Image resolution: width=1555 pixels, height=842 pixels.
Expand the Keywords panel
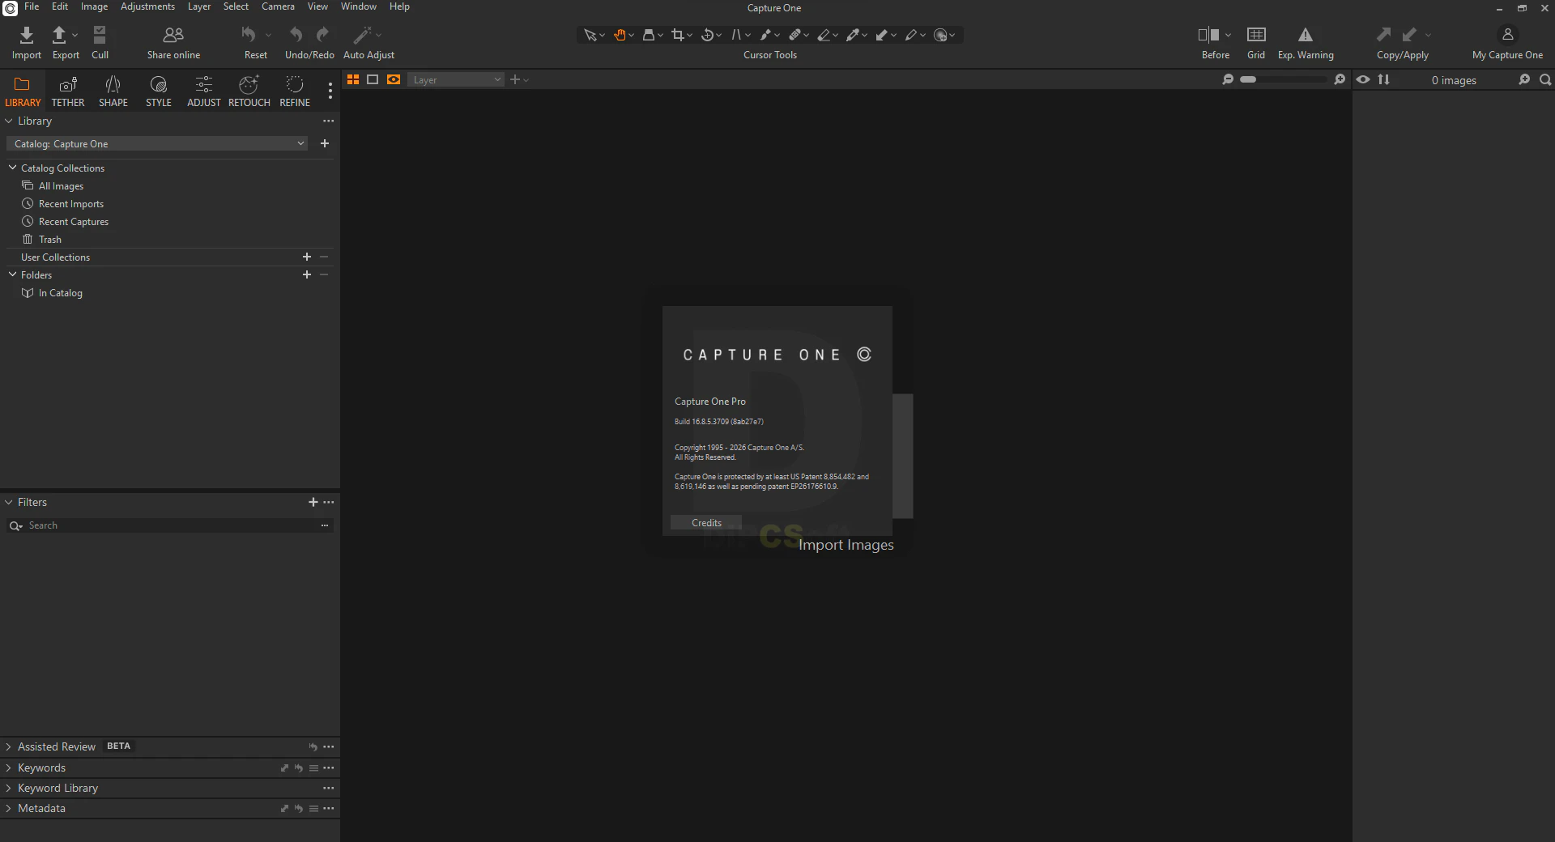click(9, 768)
